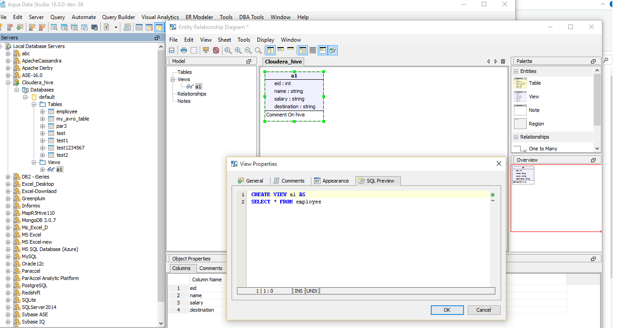Image resolution: width=641 pixels, height=328 pixels.
Task: Toggle the last ERD toolbar relationship-display button
Action: click(x=333, y=50)
